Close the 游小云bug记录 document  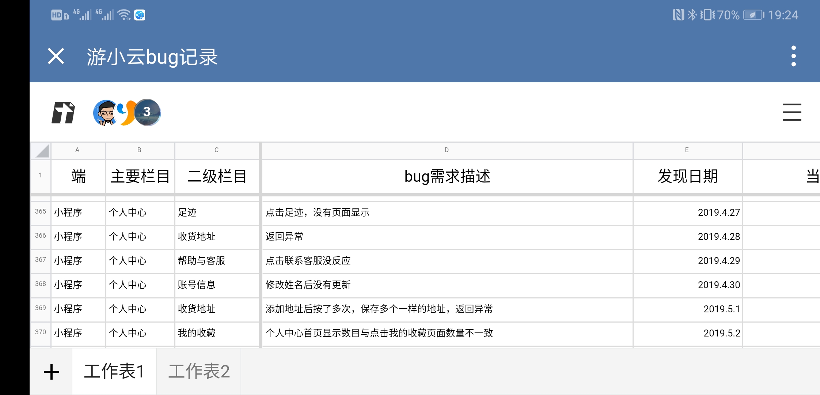click(56, 56)
